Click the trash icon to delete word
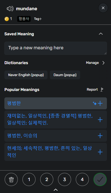 point(11,180)
